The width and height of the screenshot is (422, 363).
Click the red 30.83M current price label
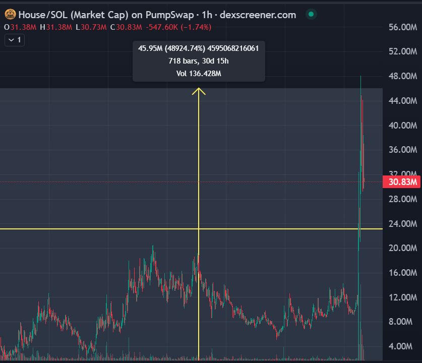pyautogui.click(x=401, y=182)
